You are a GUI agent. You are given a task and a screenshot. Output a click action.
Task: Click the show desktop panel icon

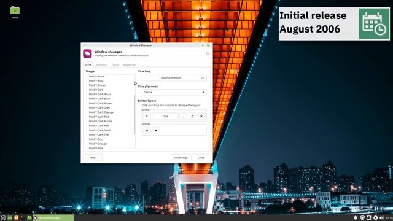click(10, 218)
